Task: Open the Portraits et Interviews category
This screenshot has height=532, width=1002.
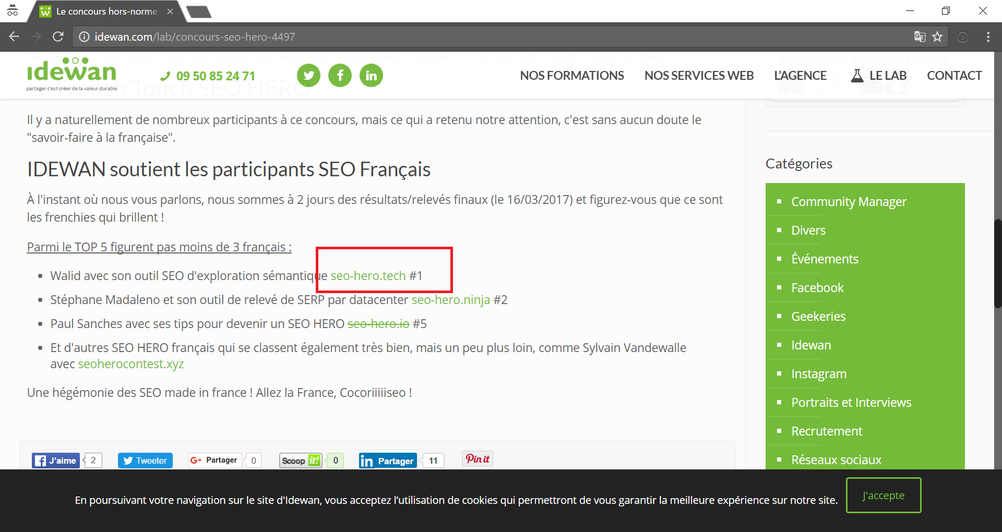Action: tap(851, 402)
